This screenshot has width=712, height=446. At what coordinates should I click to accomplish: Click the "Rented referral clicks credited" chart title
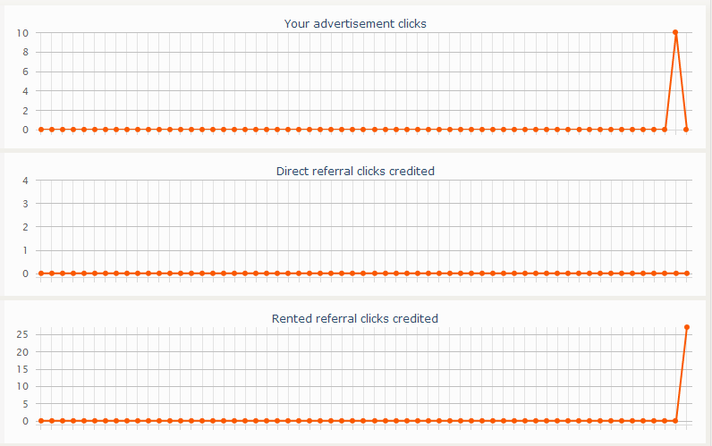[x=355, y=318]
